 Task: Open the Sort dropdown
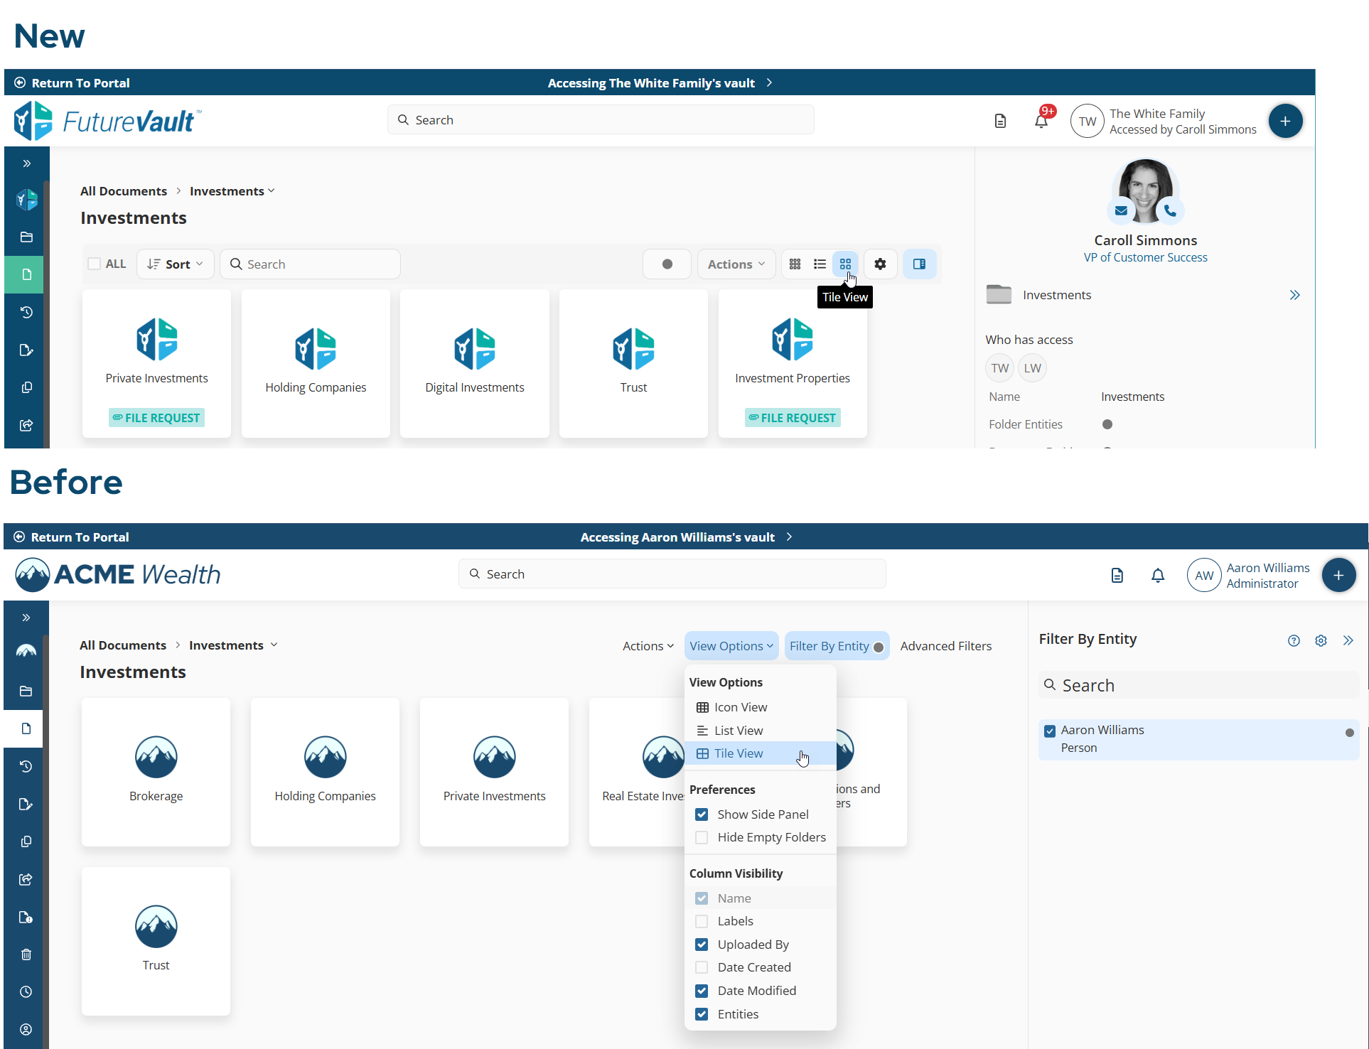point(176,264)
